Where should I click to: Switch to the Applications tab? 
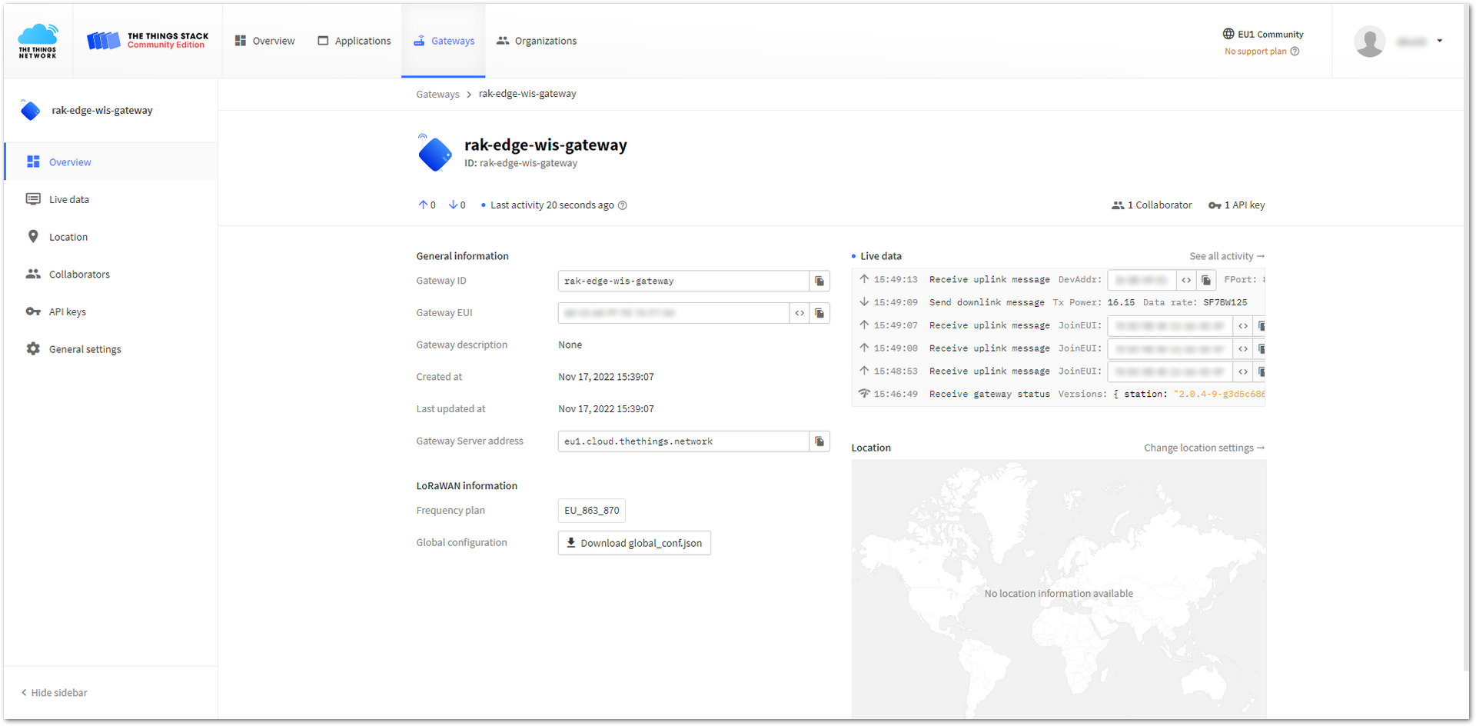click(354, 41)
